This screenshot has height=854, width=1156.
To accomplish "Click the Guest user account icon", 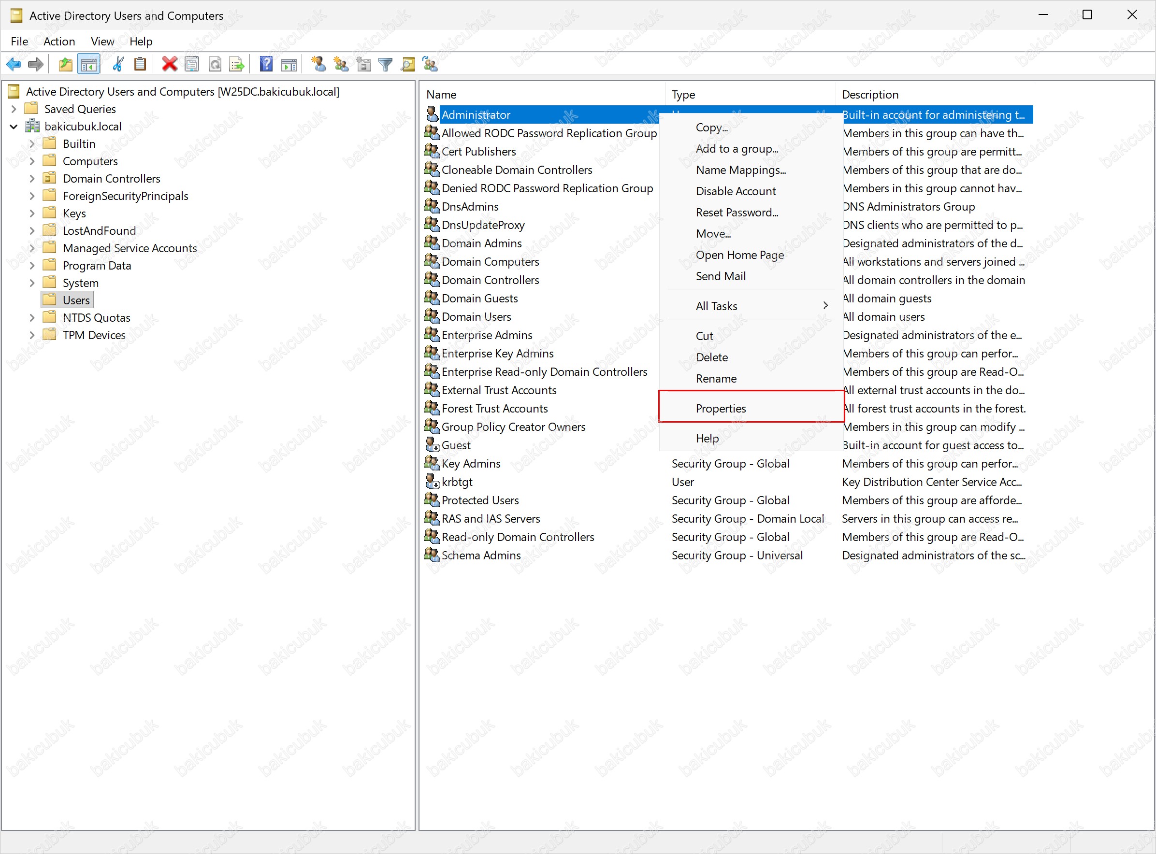I will click(x=432, y=445).
